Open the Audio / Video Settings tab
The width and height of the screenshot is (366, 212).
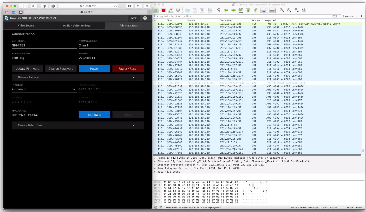click(x=77, y=25)
